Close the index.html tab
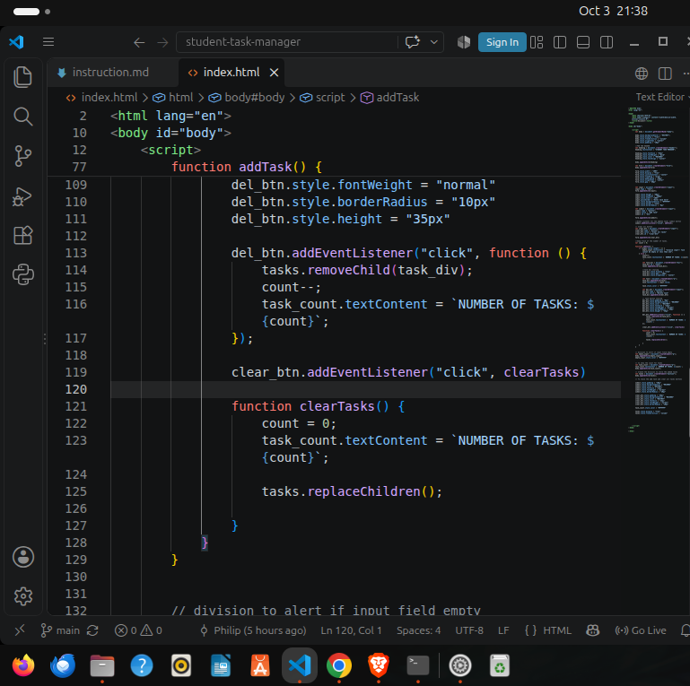690x686 pixels. click(x=274, y=73)
